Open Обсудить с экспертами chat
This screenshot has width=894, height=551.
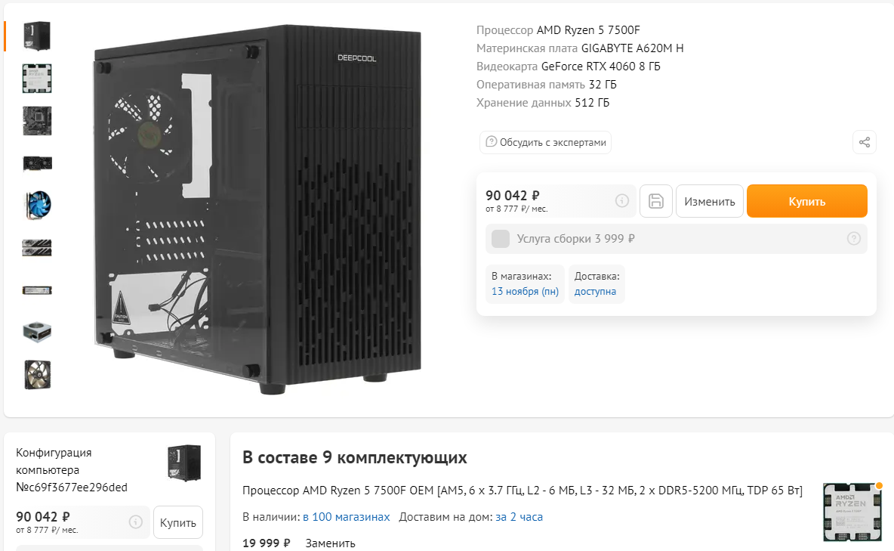[x=546, y=142]
